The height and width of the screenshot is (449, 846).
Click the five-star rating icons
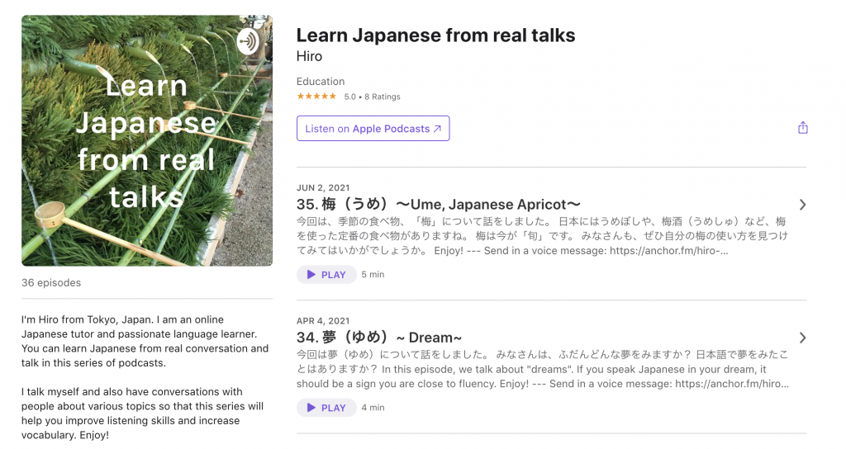(x=316, y=97)
